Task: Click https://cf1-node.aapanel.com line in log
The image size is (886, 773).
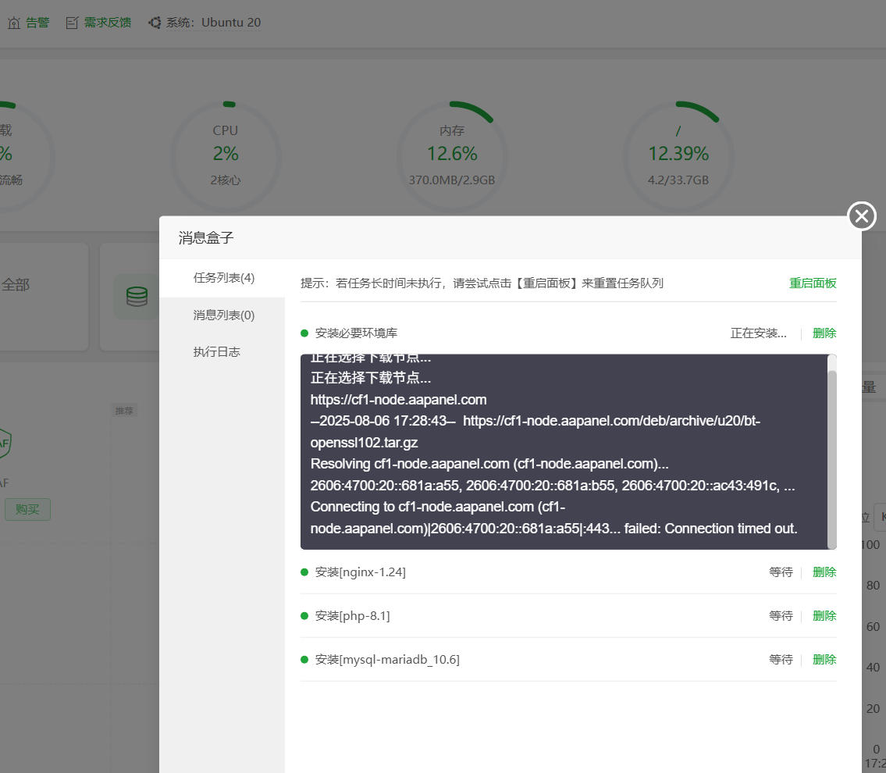Action: (398, 400)
